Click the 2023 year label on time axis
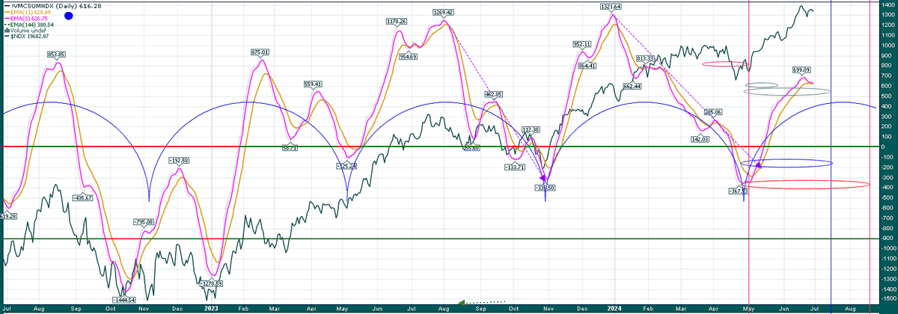The height and width of the screenshot is (314, 898). point(211,308)
